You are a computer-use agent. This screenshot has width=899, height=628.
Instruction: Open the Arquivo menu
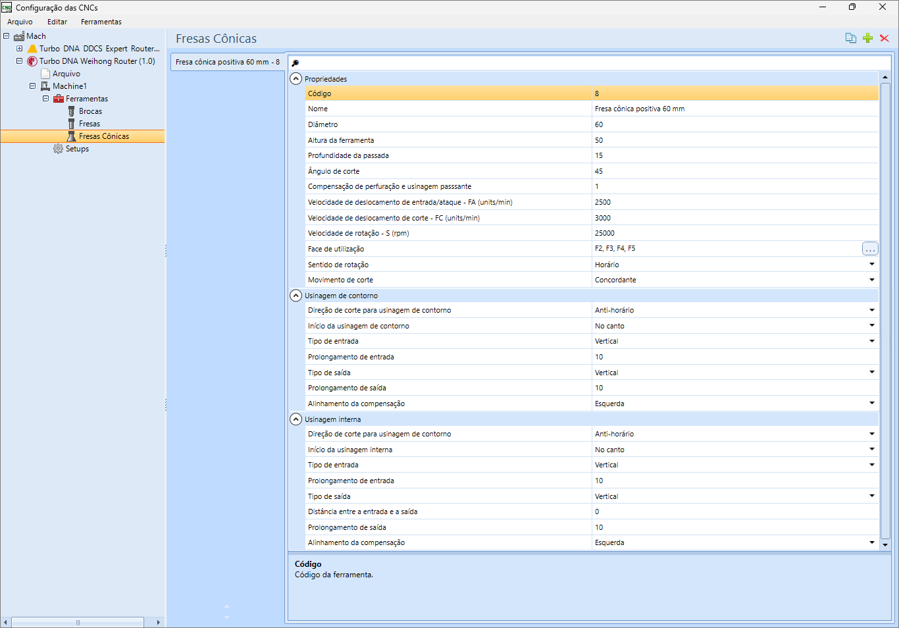pyautogui.click(x=20, y=22)
